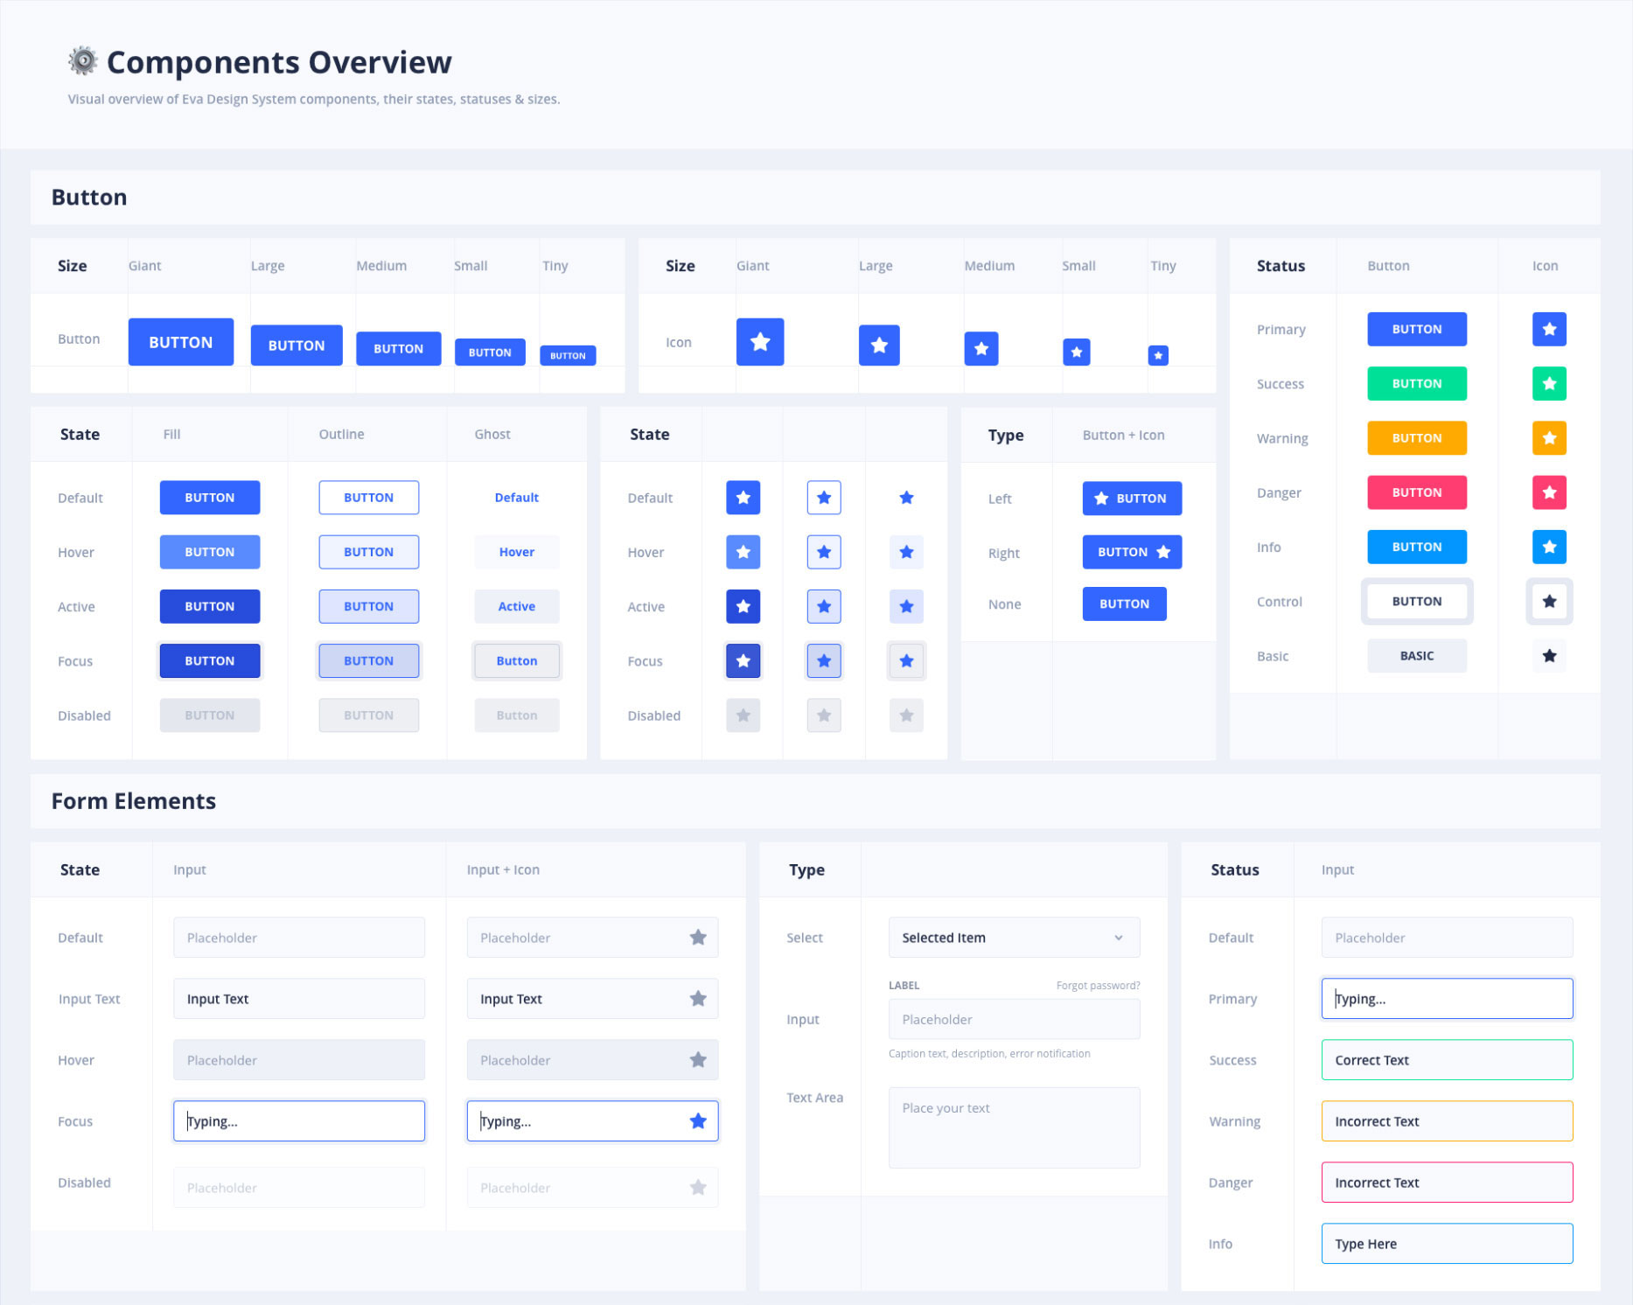1633x1305 pixels.
Task: Click the star in Input Text icon field
Action: point(698,999)
